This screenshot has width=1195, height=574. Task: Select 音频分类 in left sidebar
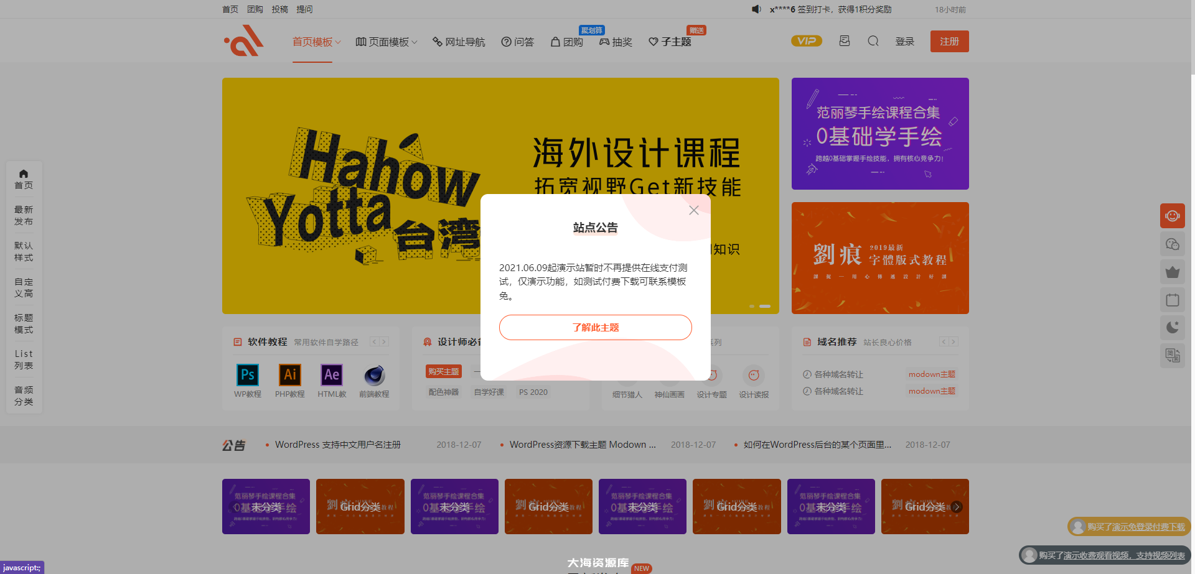(24, 396)
